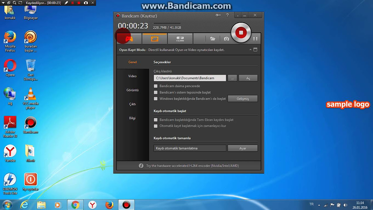Open the Bilgi tab
The height and width of the screenshot is (210, 373).
click(133, 118)
